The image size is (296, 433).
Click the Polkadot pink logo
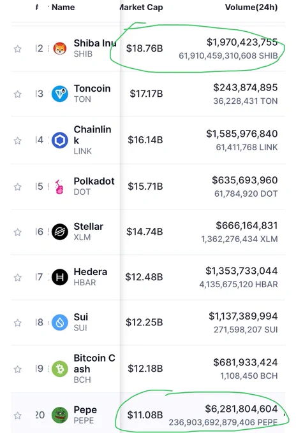pos(59,187)
